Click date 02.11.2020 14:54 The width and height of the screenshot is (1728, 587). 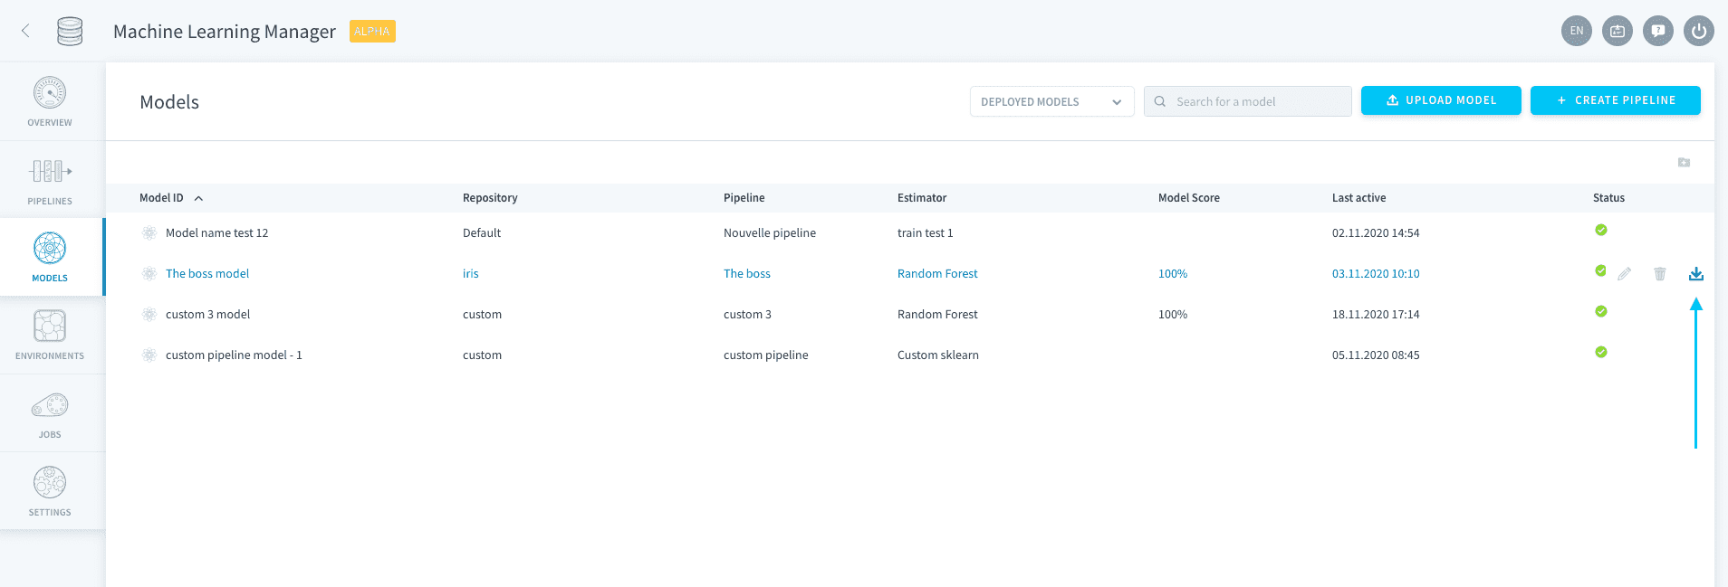1376,232
